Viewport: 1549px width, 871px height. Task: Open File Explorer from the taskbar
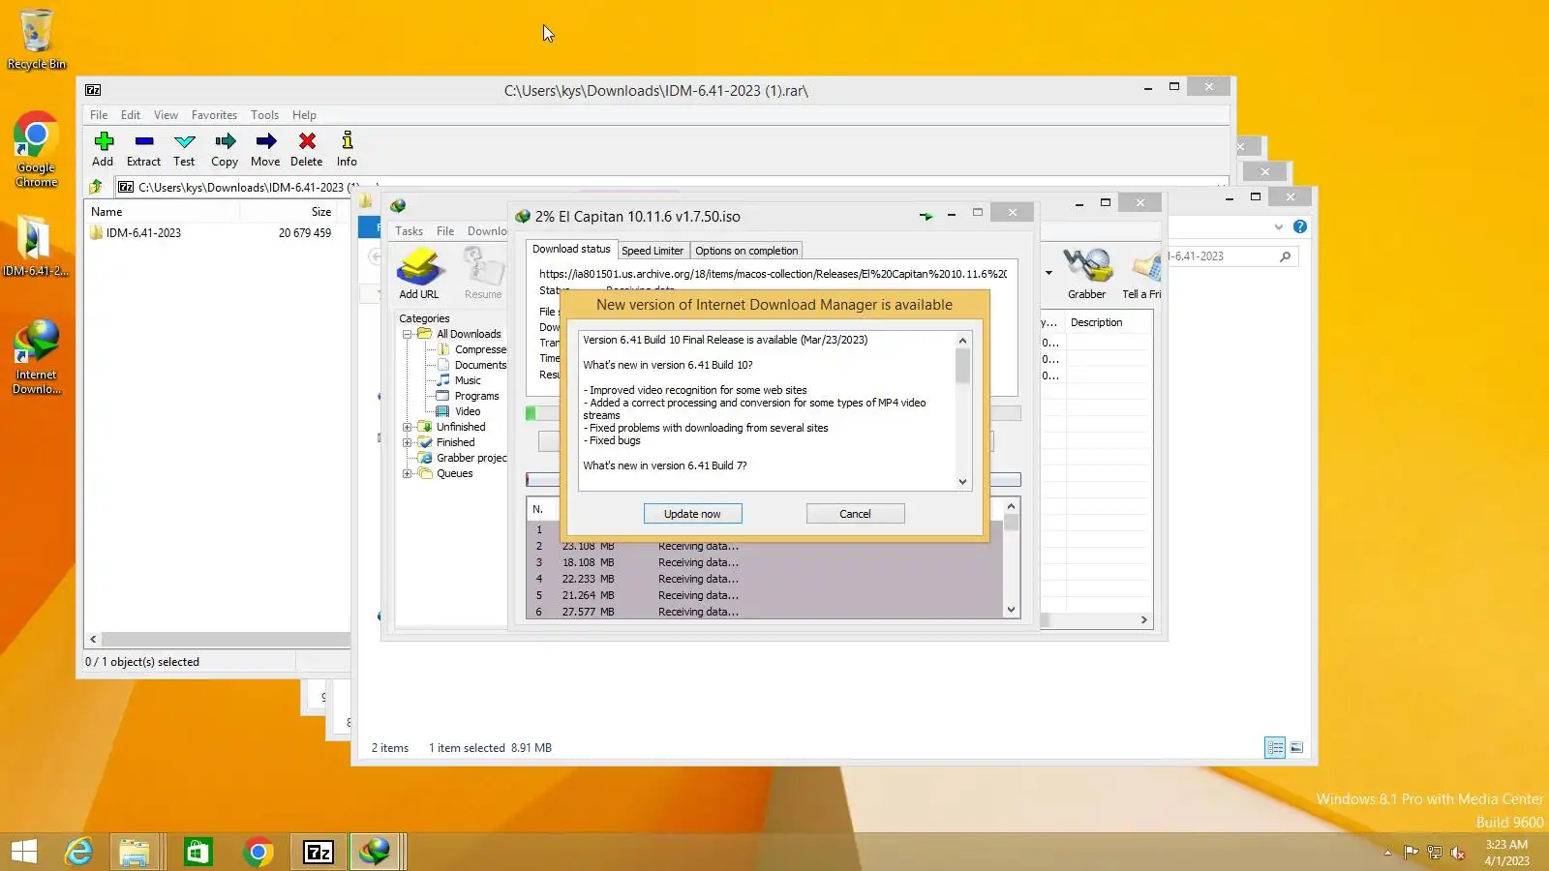135,852
